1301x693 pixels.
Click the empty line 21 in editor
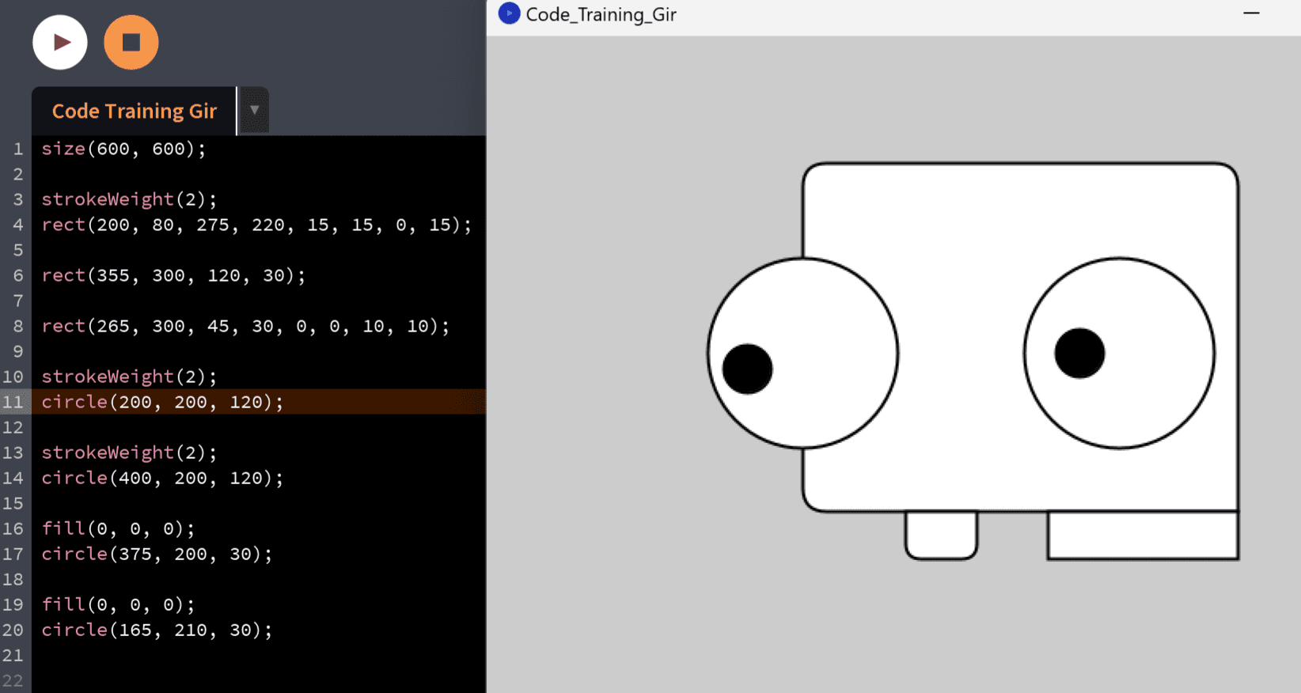pos(237,655)
